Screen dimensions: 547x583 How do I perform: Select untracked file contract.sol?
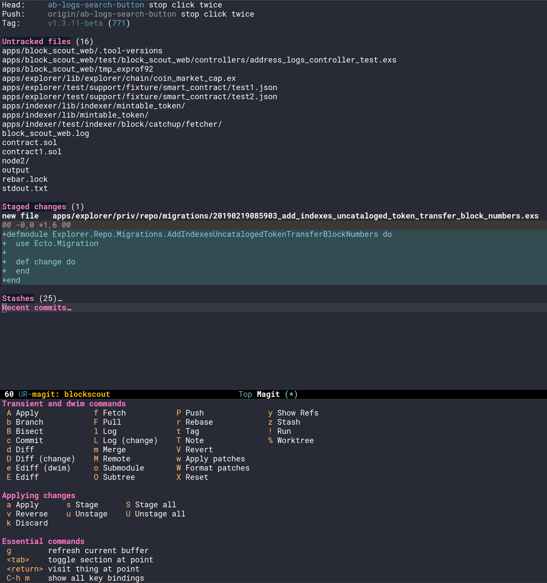coord(29,143)
